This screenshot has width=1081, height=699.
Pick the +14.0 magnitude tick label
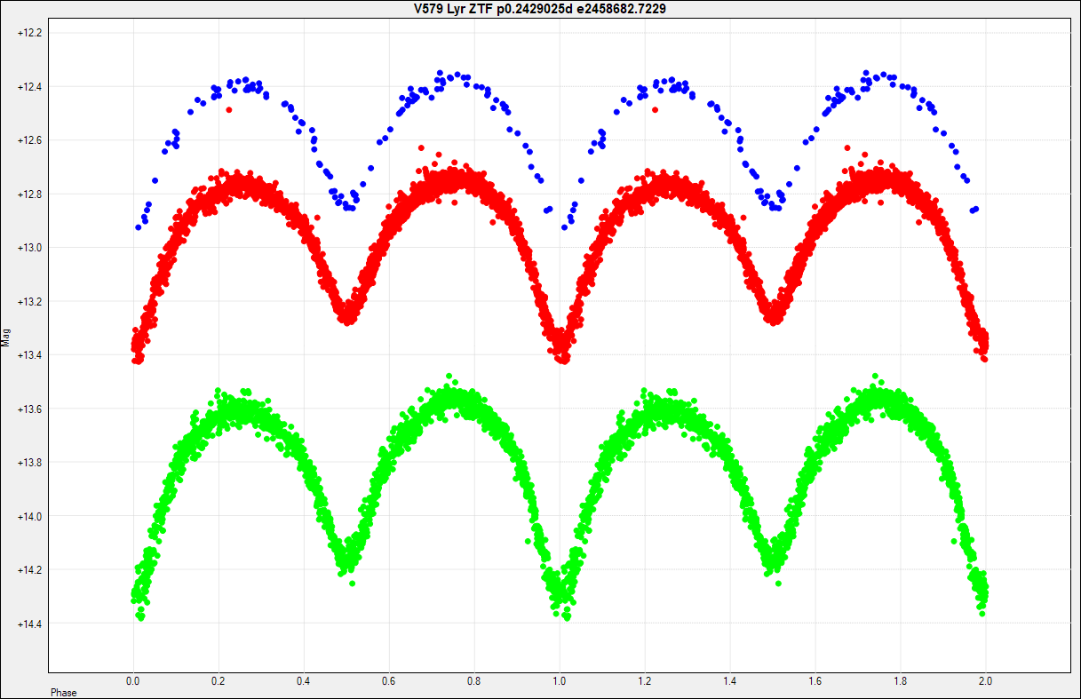point(31,517)
